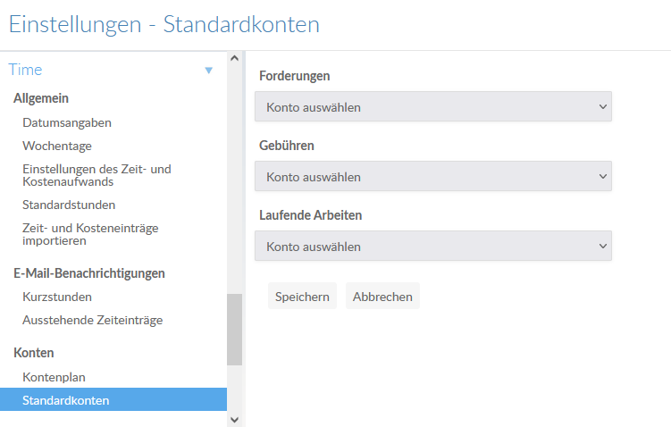Click the Einstellungen - Standardkonten page title
The width and height of the screenshot is (671, 427).
click(164, 24)
